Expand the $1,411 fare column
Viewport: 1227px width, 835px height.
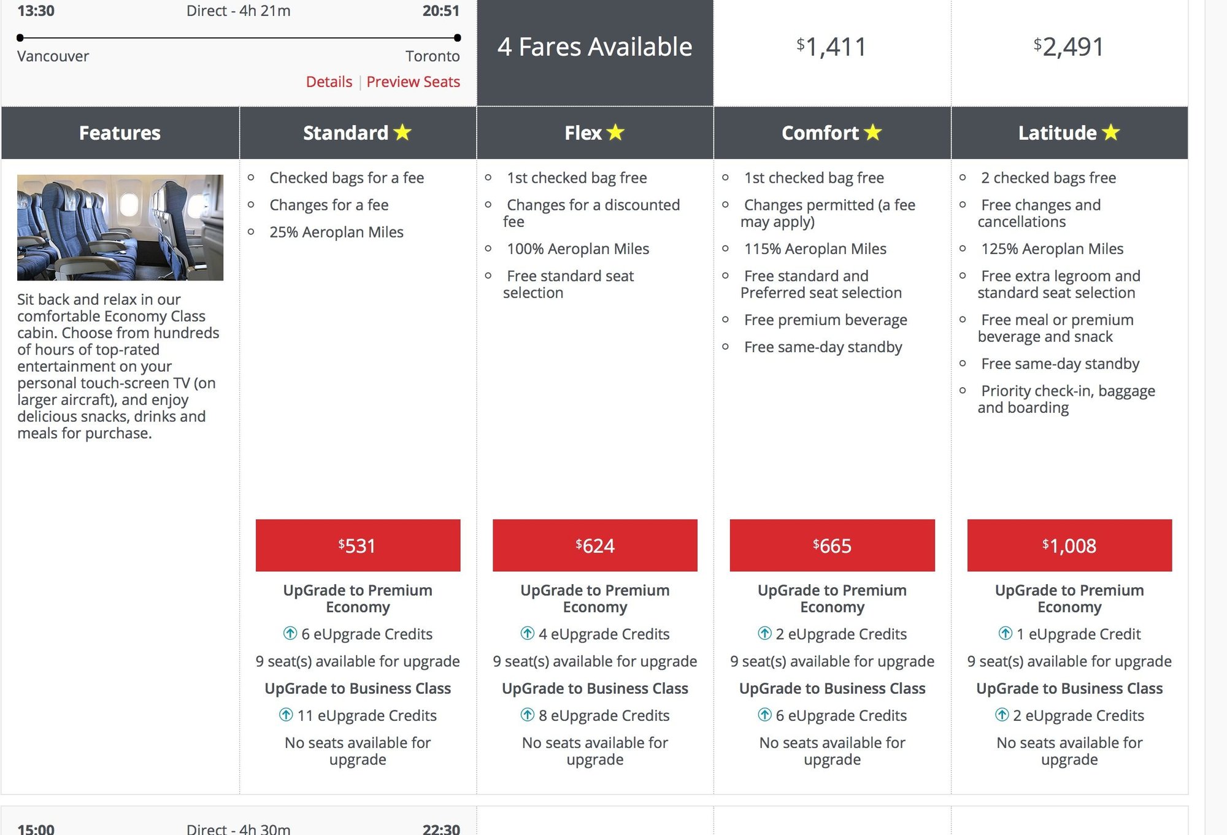click(x=831, y=47)
